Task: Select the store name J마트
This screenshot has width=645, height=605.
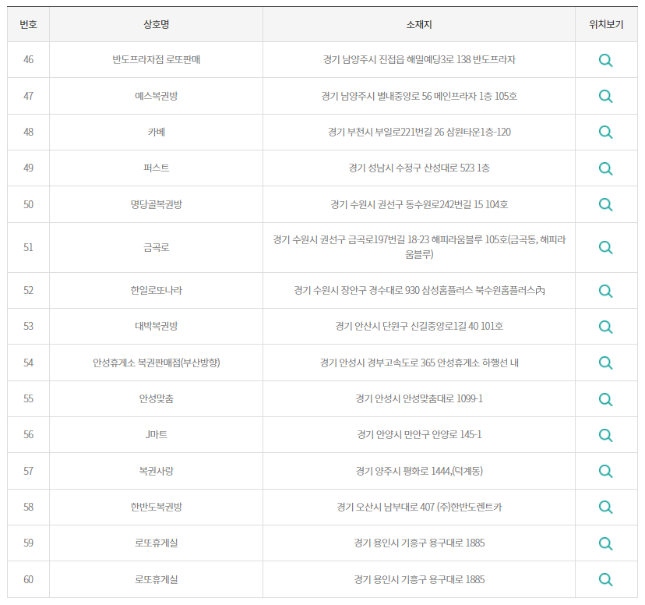Action: (x=157, y=434)
